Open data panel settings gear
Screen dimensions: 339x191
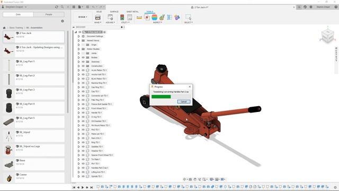tap(63, 21)
